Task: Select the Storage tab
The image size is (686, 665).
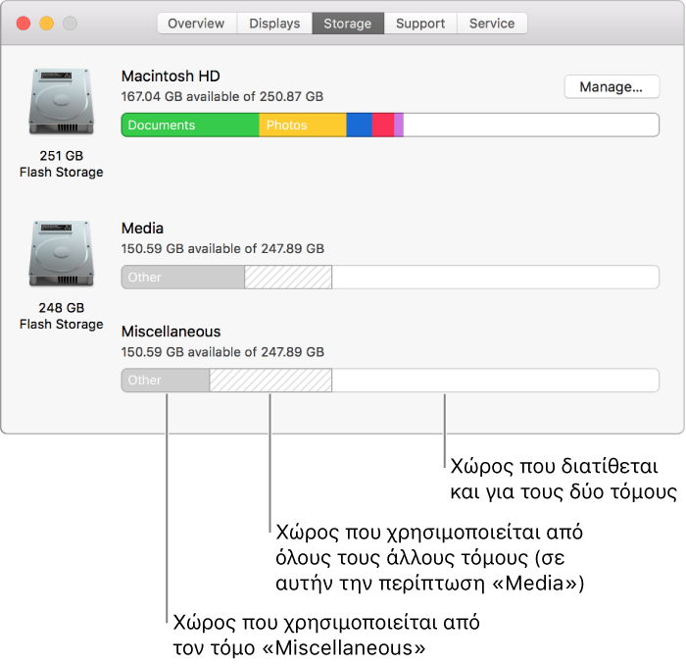Action: (348, 24)
